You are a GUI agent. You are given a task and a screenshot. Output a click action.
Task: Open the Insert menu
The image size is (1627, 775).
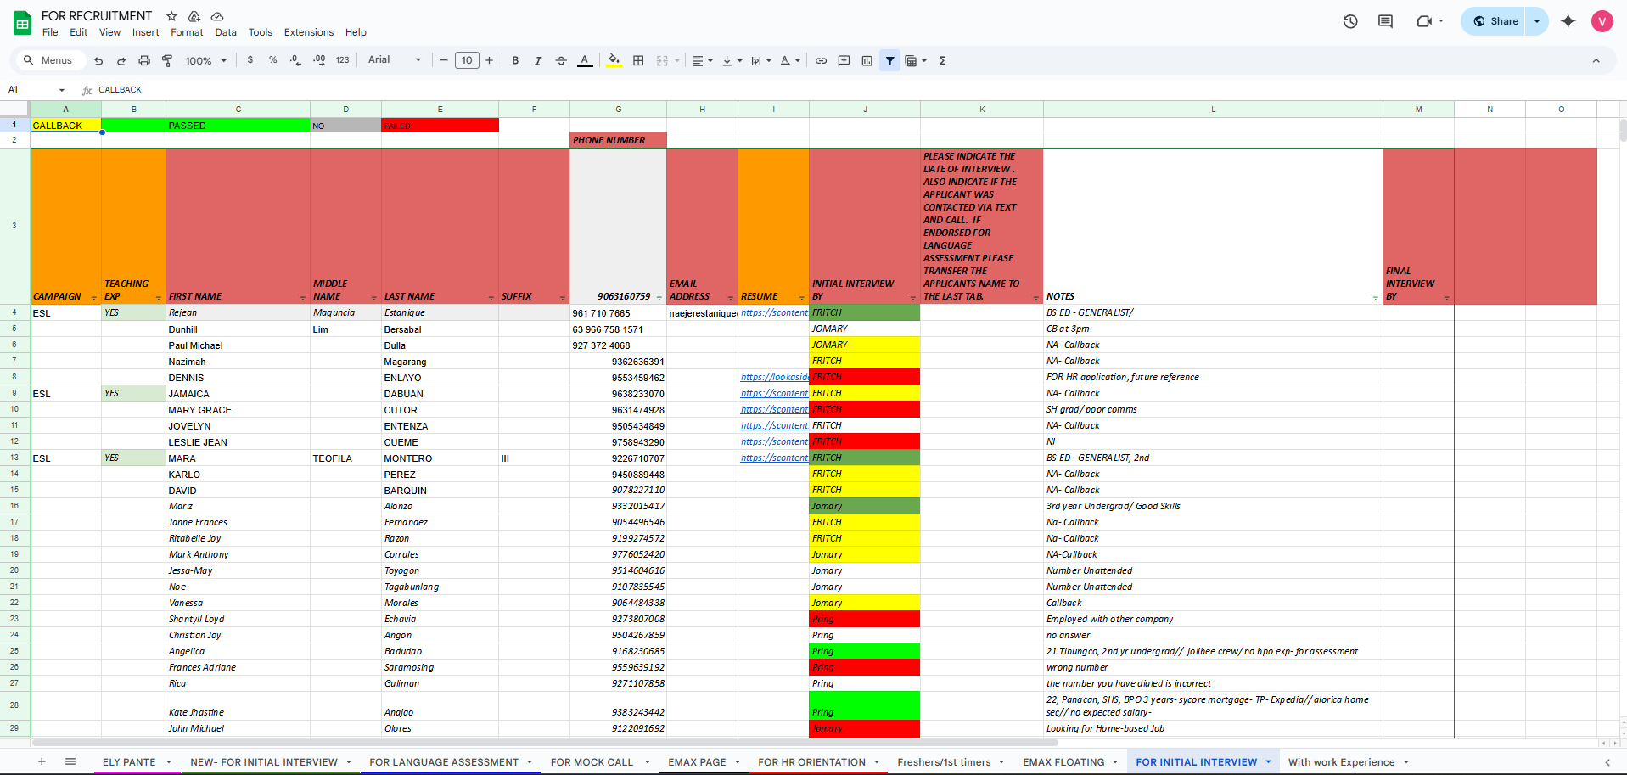pos(145,32)
